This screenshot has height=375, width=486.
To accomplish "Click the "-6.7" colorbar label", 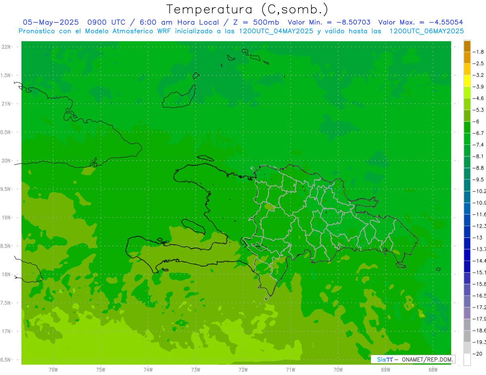I will pos(478,133).
